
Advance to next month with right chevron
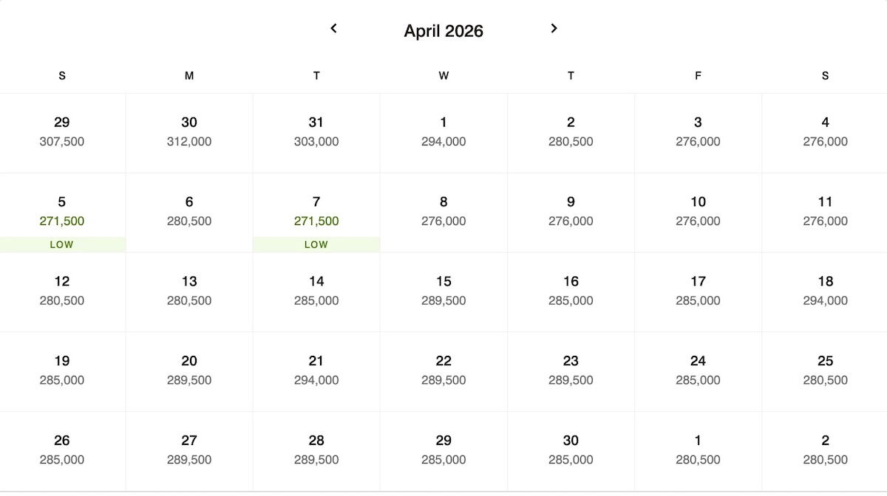tap(554, 28)
